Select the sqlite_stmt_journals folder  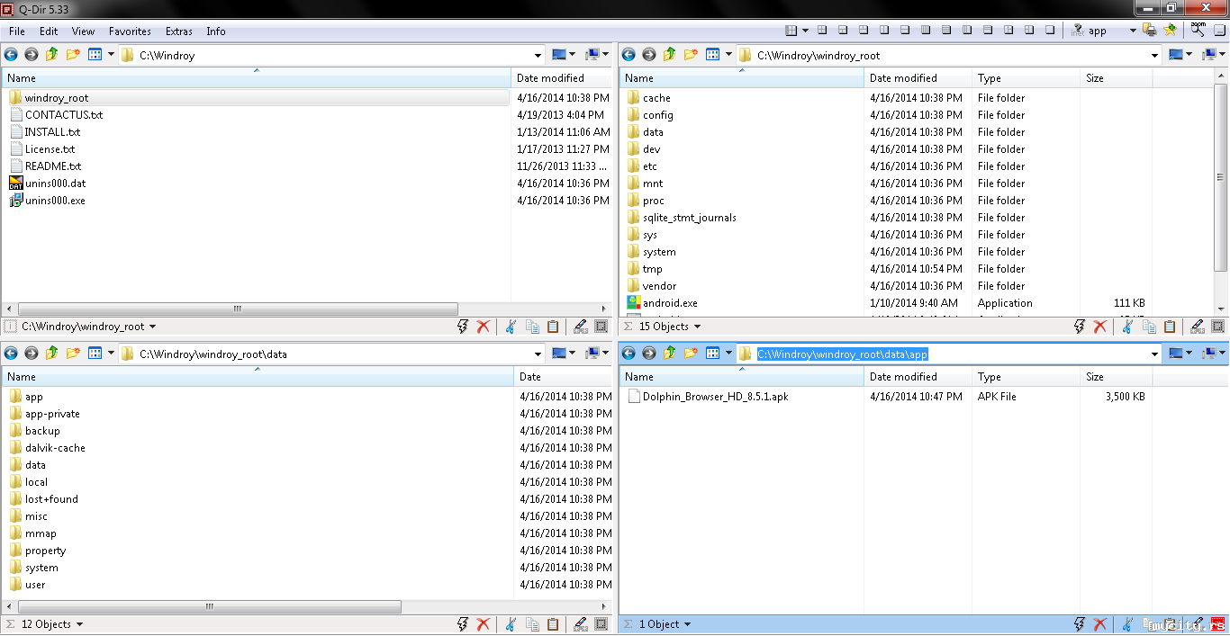point(690,218)
